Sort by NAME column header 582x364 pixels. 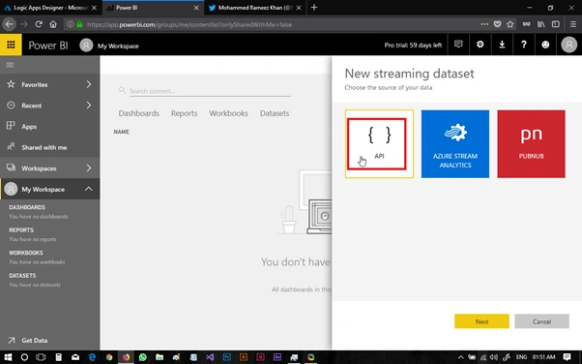122,132
